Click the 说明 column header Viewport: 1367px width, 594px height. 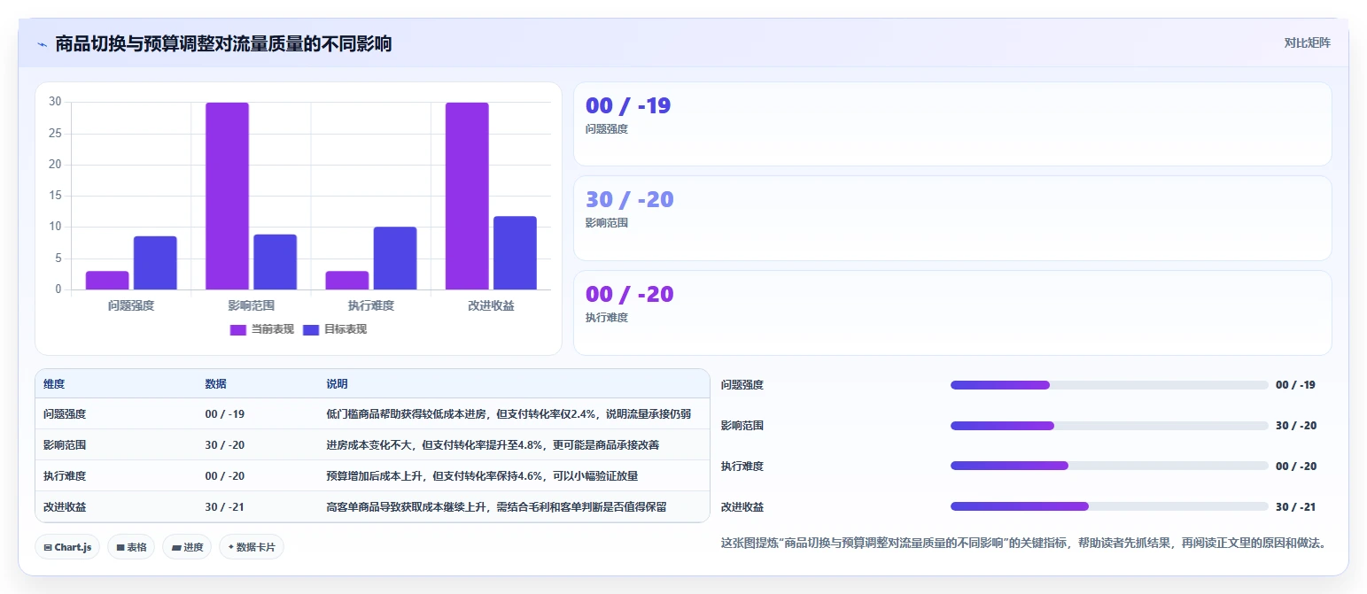337,384
